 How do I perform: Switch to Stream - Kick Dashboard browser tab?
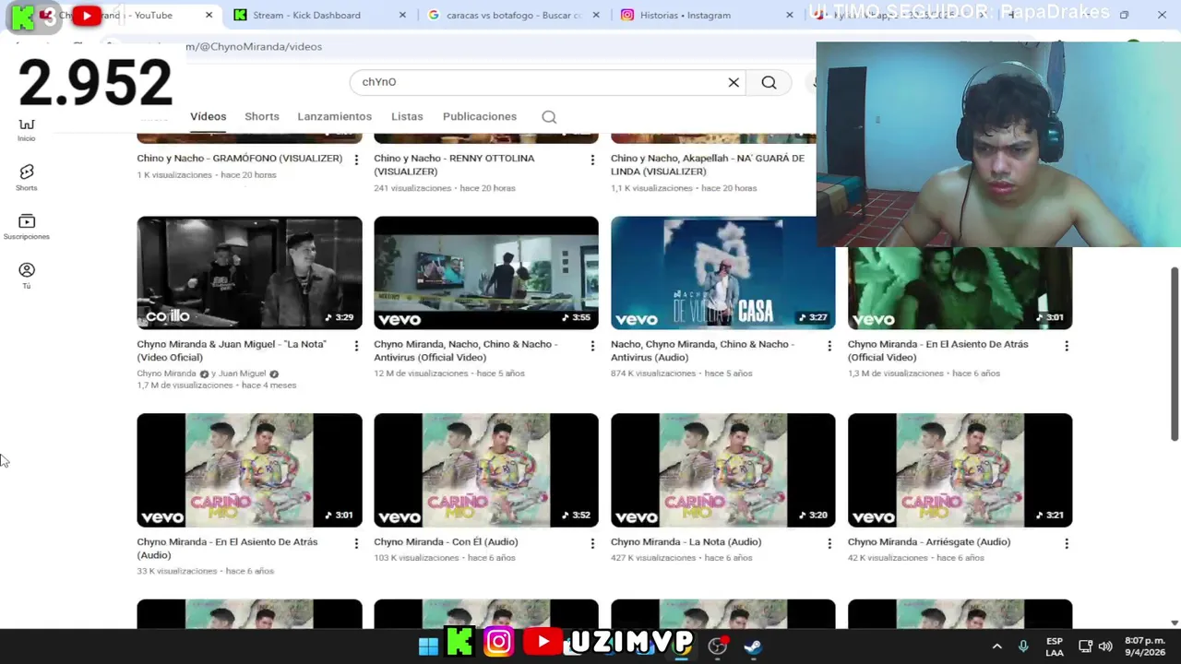tap(305, 15)
